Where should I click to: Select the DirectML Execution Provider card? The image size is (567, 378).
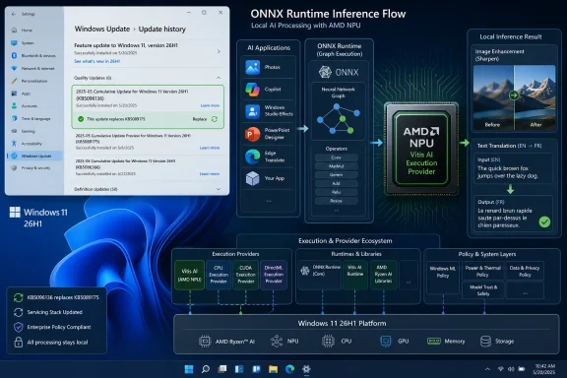click(274, 275)
